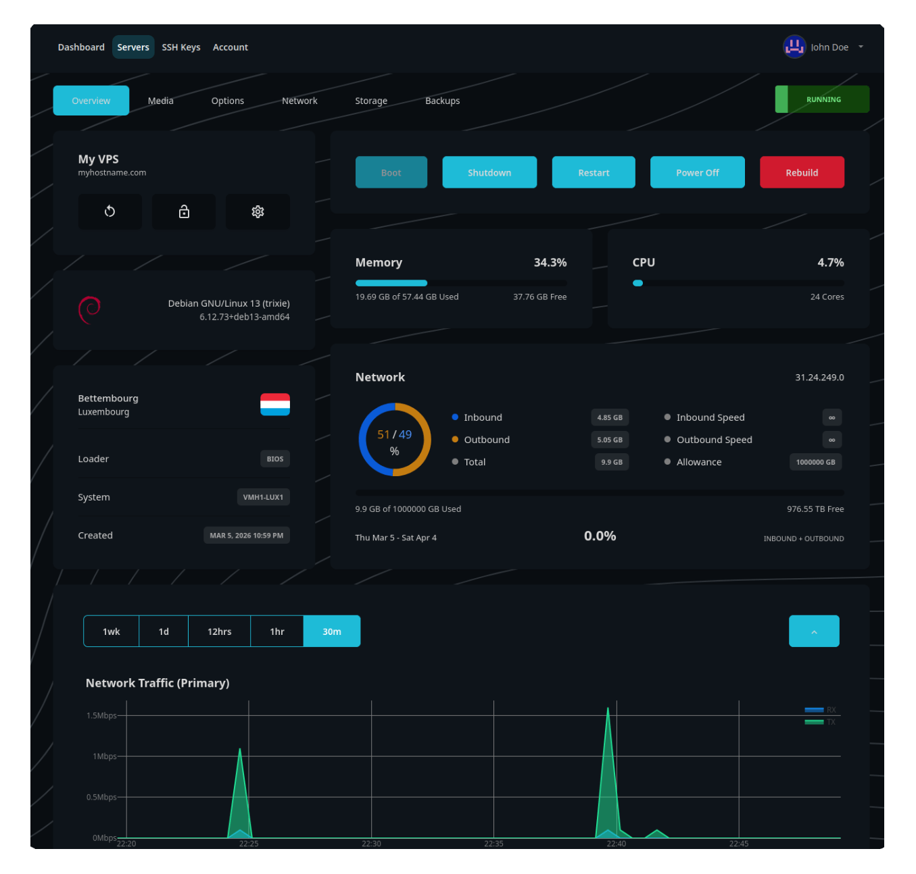Select the 1wk traffic time range
The width and height of the screenshot is (916, 874).
111,631
